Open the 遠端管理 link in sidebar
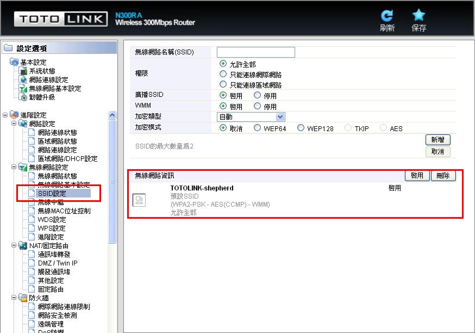This screenshot has height=333, width=475. coord(51,324)
